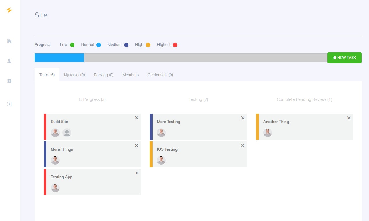Open the struck-through Another Thing task
Image resolution: width=369 pixels, height=221 pixels.
tap(276, 122)
